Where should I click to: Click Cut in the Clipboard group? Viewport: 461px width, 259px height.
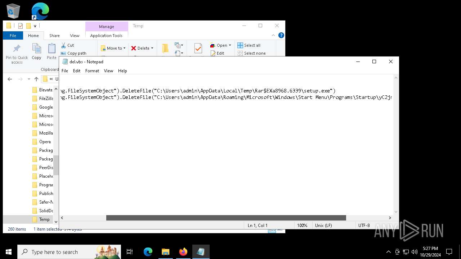click(67, 45)
